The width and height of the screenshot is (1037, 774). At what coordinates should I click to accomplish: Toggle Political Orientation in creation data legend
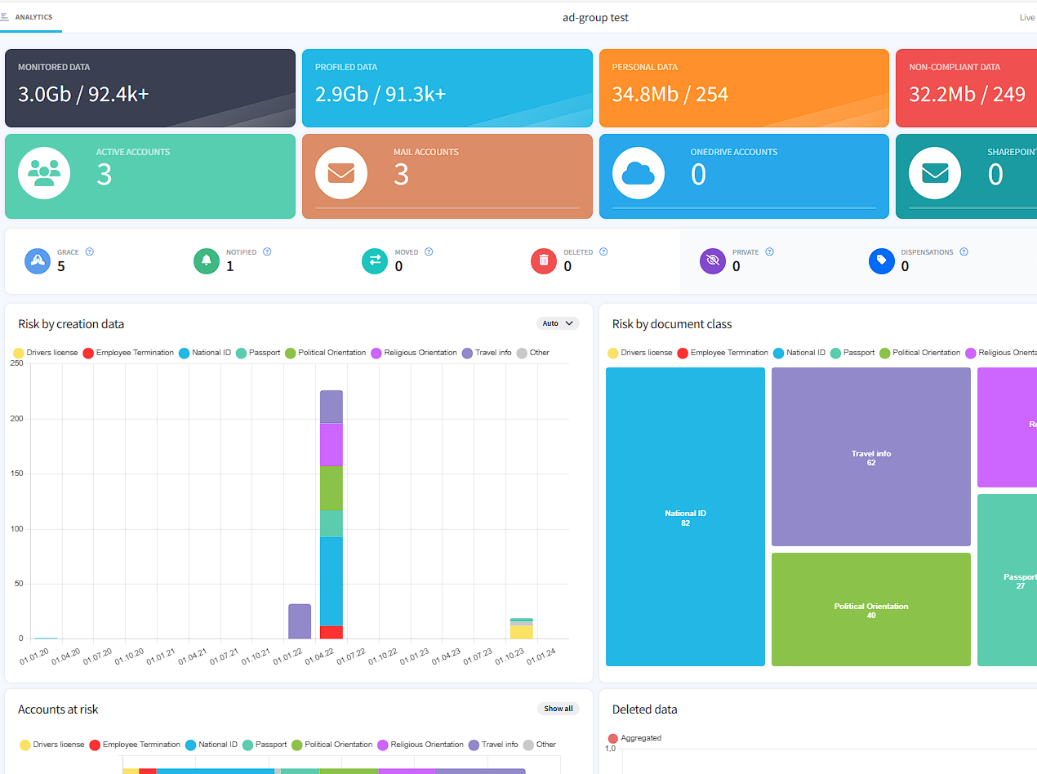coord(326,353)
